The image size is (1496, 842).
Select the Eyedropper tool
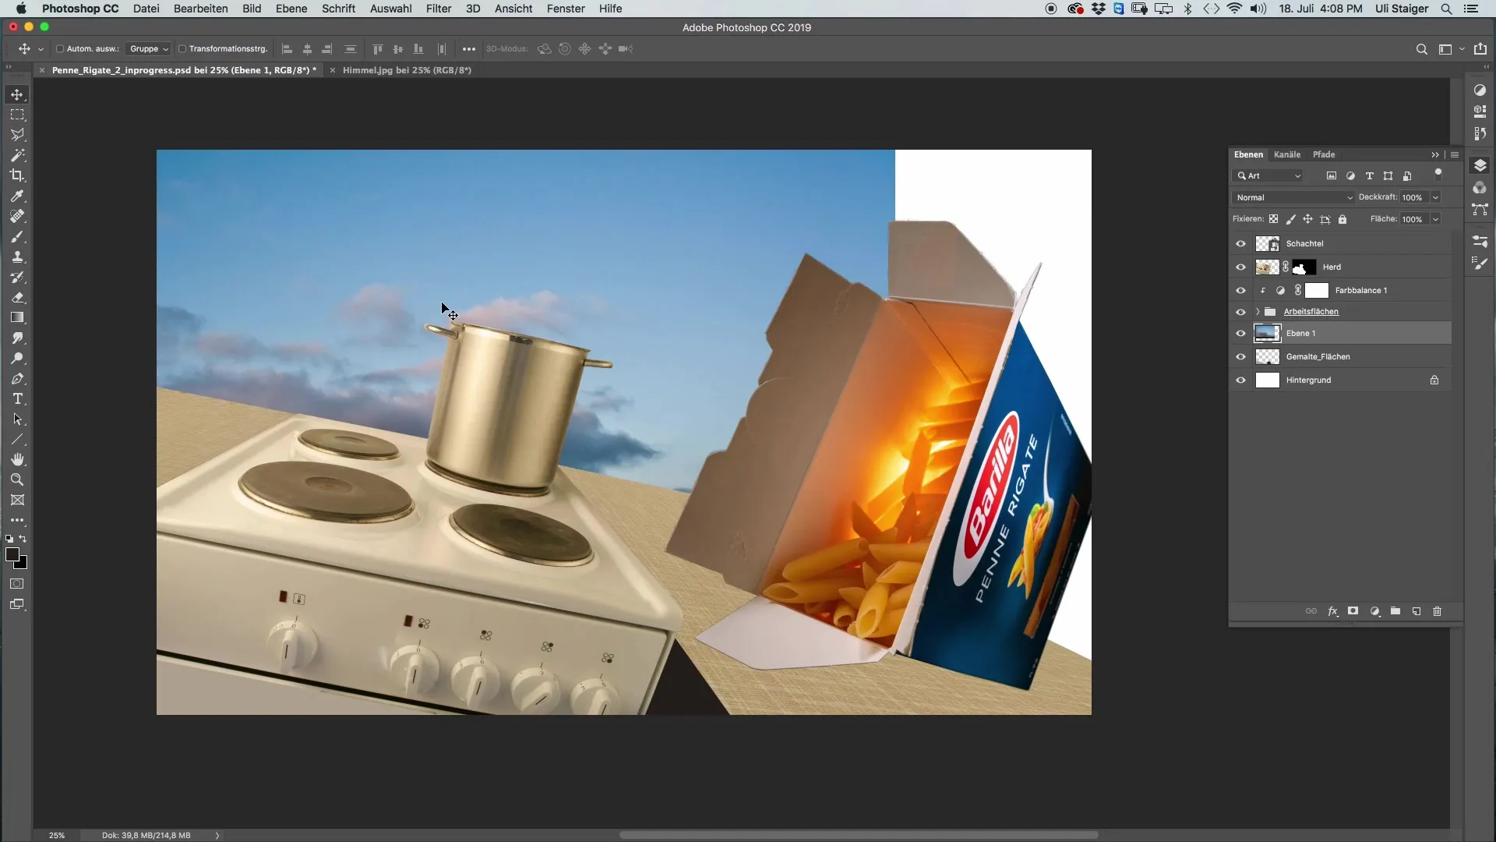point(17,196)
